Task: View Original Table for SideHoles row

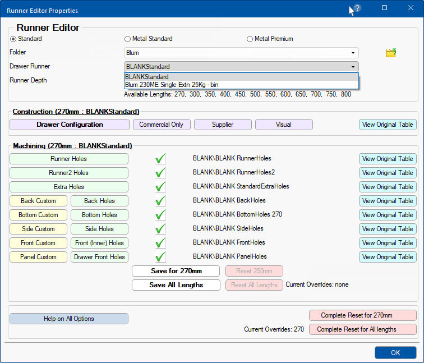Action: pyautogui.click(x=388, y=229)
